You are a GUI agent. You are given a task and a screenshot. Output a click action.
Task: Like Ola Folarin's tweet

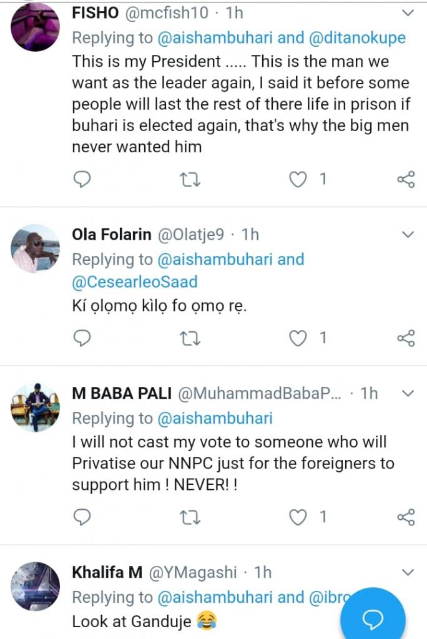299,338
